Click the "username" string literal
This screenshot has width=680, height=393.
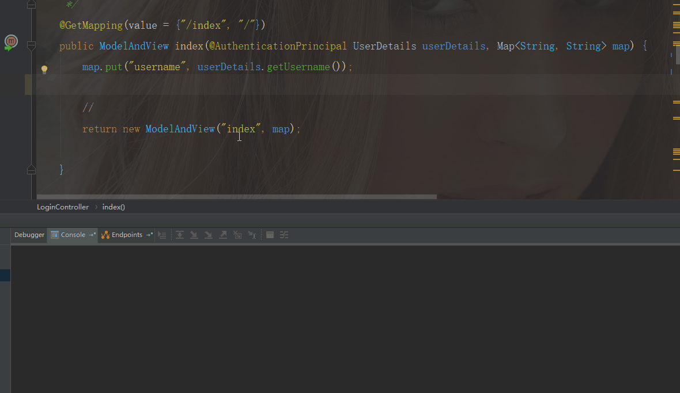pos(157,67)
